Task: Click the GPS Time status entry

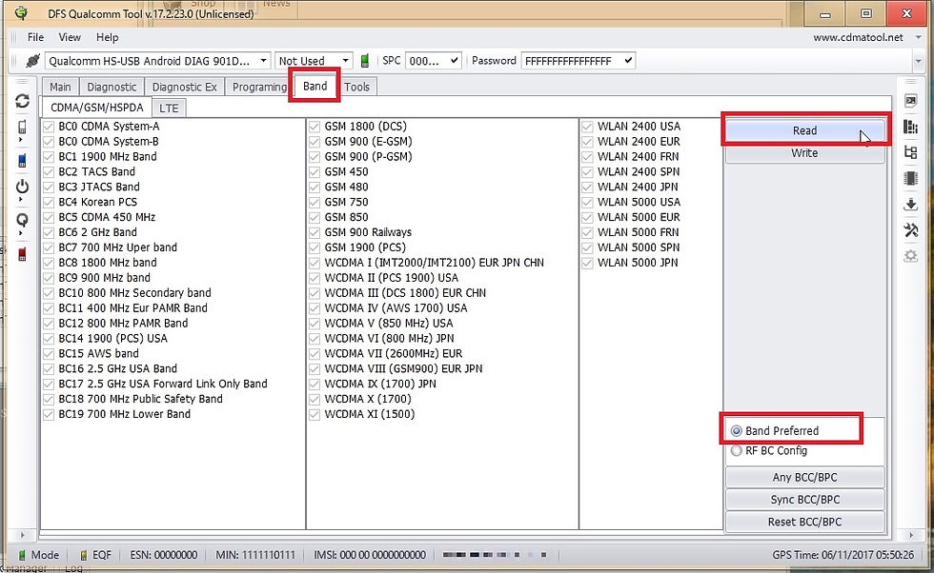Action: pyautogui.click(x=843, y=555)
